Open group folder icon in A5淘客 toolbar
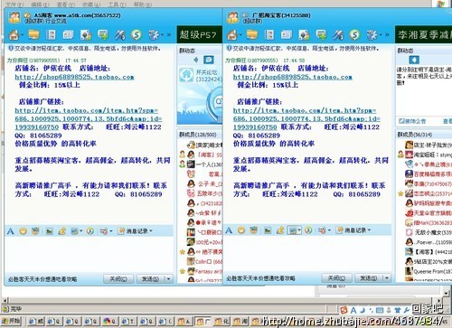Viewport: 452px width, 328px height. pos(33,35)
